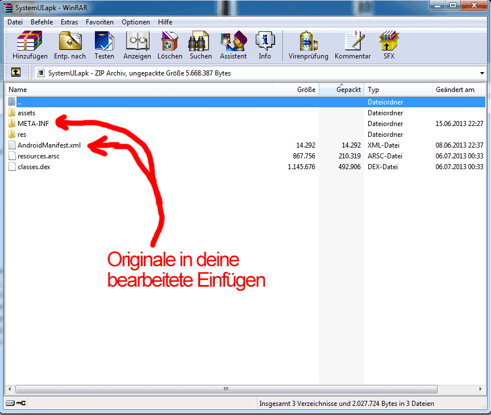
Task: Sort by the Gepackt column header
Action: coord(342,90)
